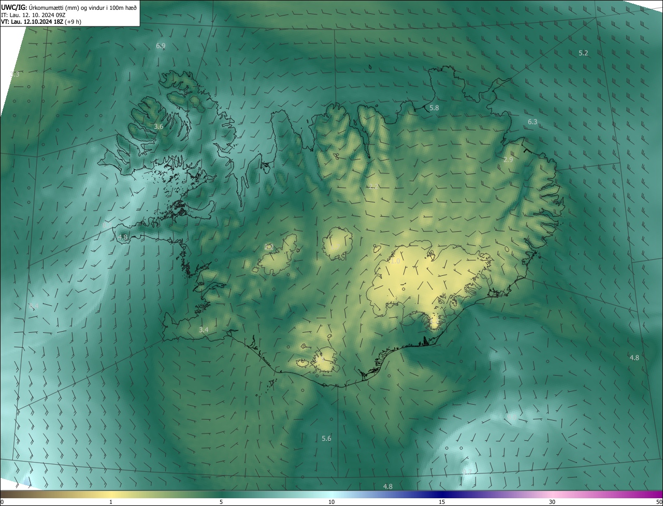This screenshot has height=506, width=663.
Task: Click the 3.3 value on the map
Action: [15, 74]
